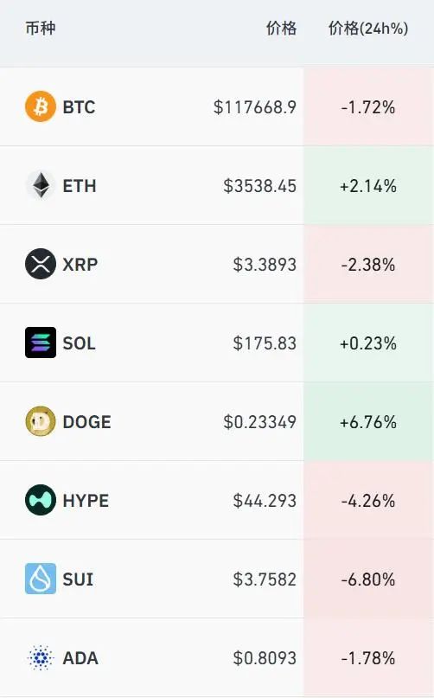Open the XRP black circle icon

tap(41, 264)
